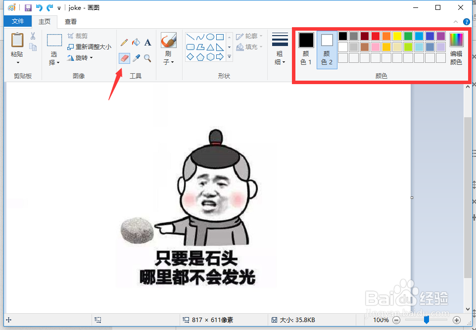The height and width of the screenshot is (330, 476).
Task: Pick the purple color swatch
Action: 441,36
